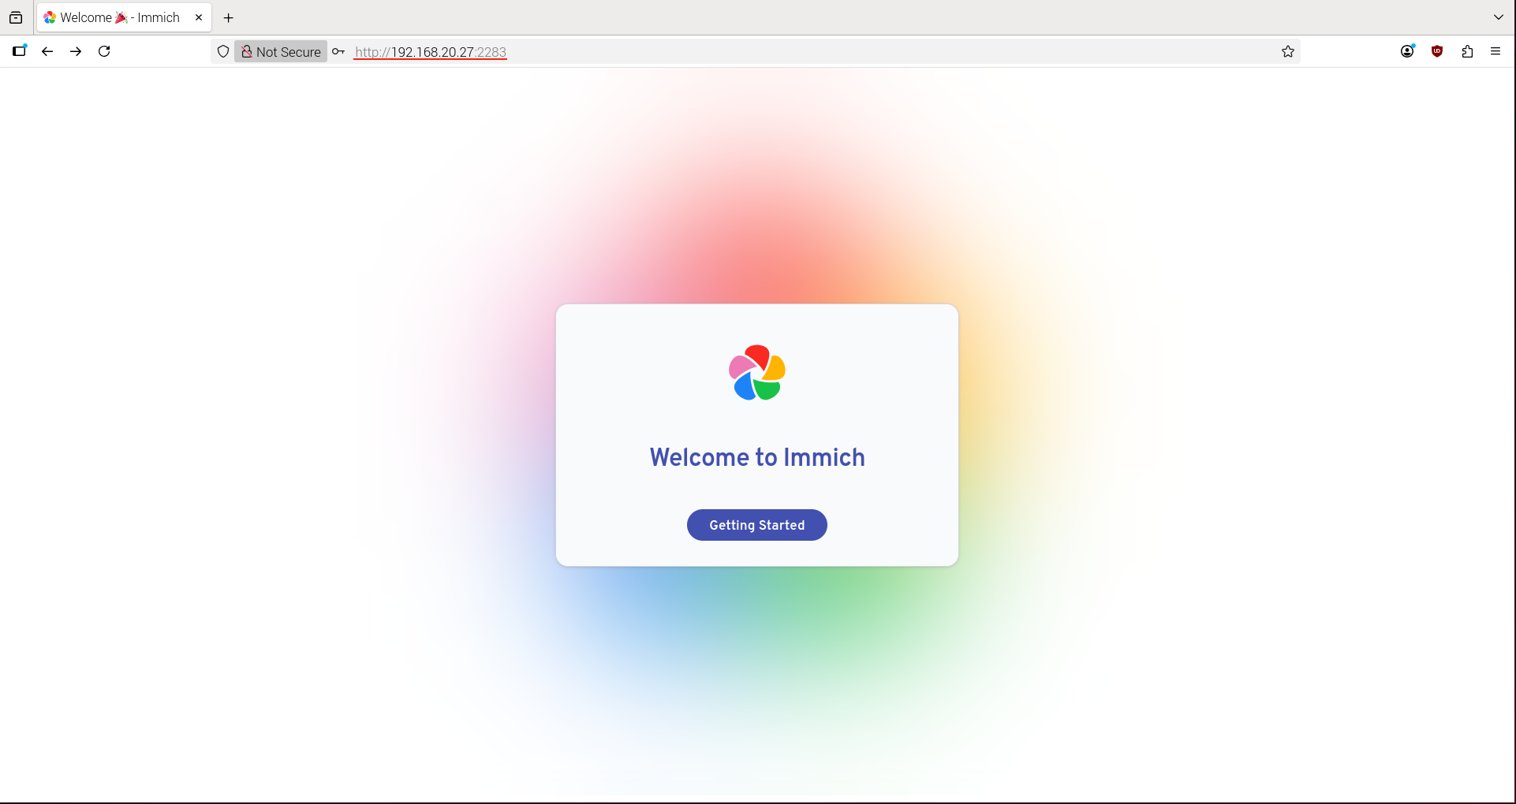Viewport: 1516px width, 804px height.
Task: Go back to the previous page
Action: click(x=47, y=51)
